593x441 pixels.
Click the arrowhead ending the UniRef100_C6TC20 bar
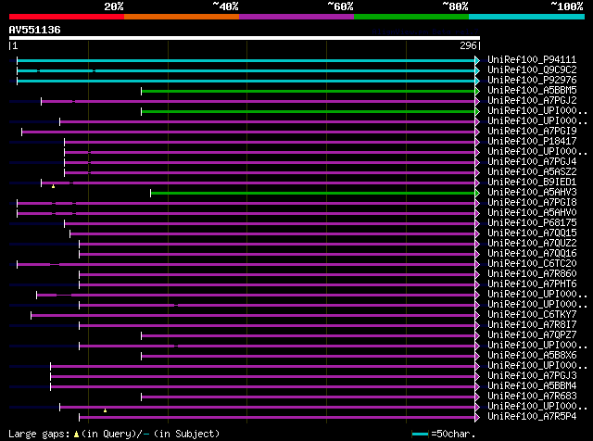click(477, 264)
